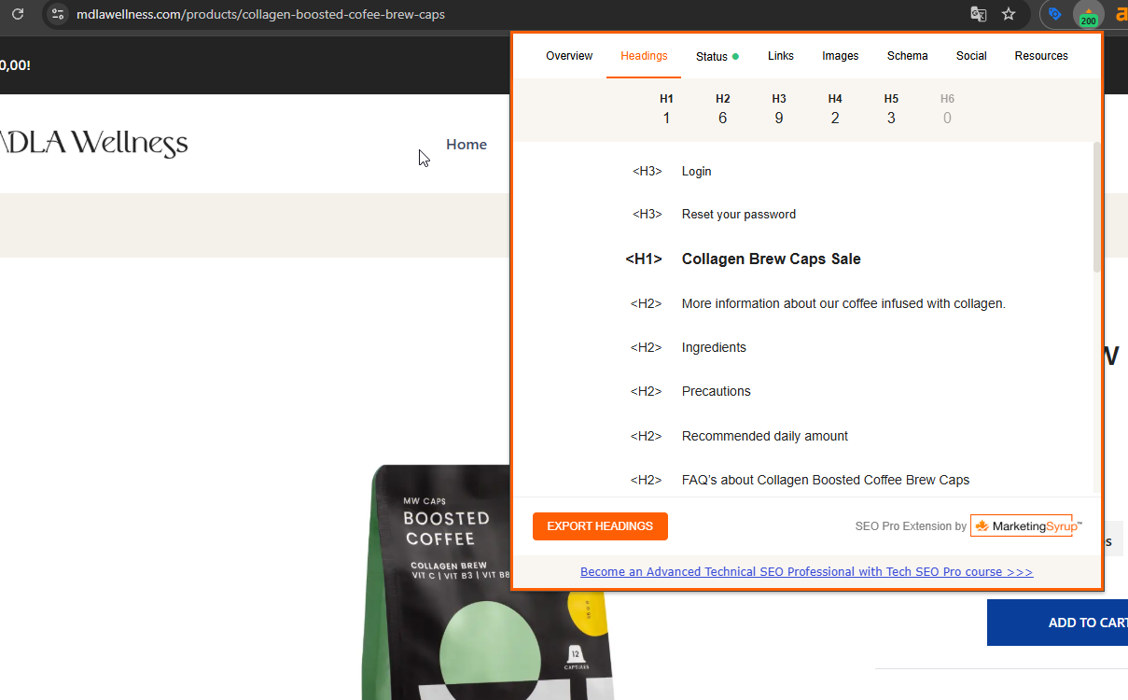The height and width of the screenshot is (700, 1128).
Task: Open the SEO Pro extension icon showing 200
Action: pyautogui.click(x=1088, y=15)
